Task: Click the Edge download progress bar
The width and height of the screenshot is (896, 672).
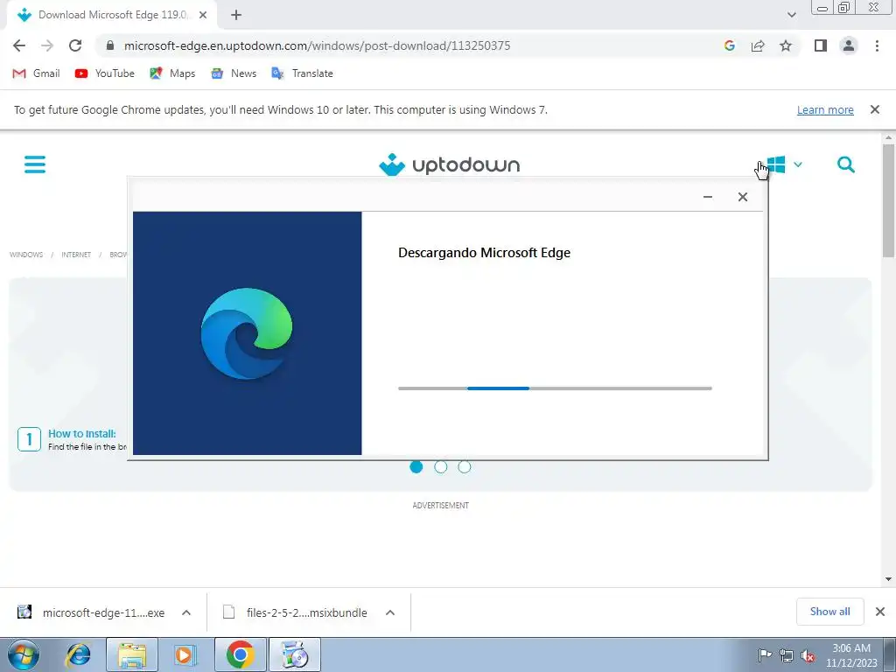Action: (555, 388)
